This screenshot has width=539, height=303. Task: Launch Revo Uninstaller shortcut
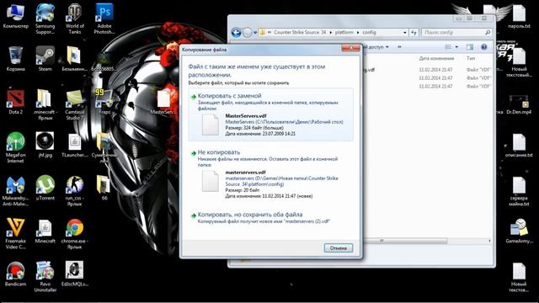coord(45,277)
